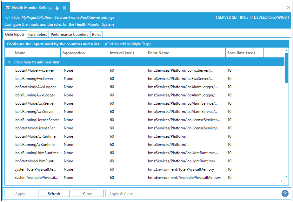This screenshot has height=202, width=293.
Task: Click Aggregation cell for IcoIsRunningAwxLogger
Action: click(69, 95)
